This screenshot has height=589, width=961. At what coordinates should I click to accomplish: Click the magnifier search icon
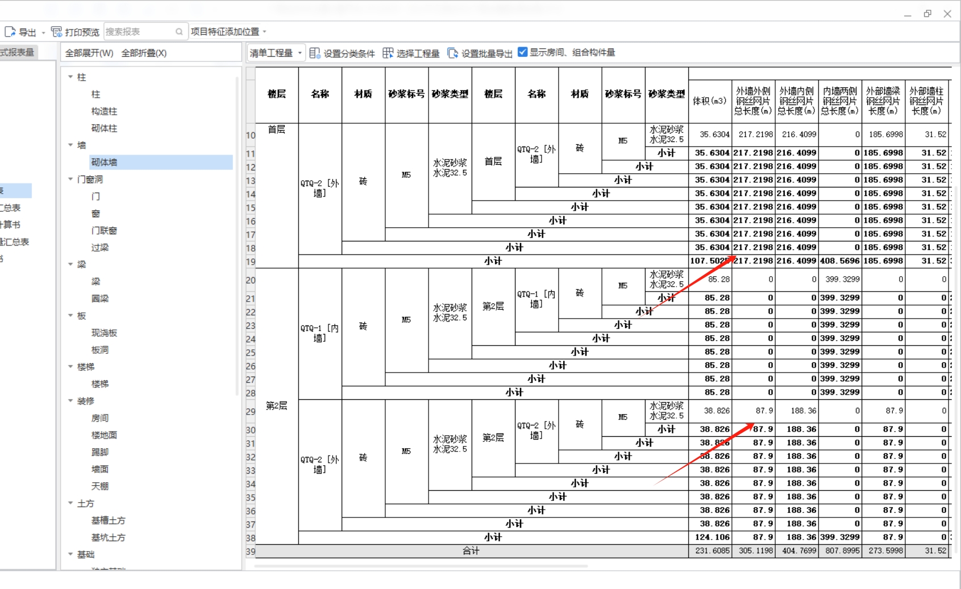179,32
